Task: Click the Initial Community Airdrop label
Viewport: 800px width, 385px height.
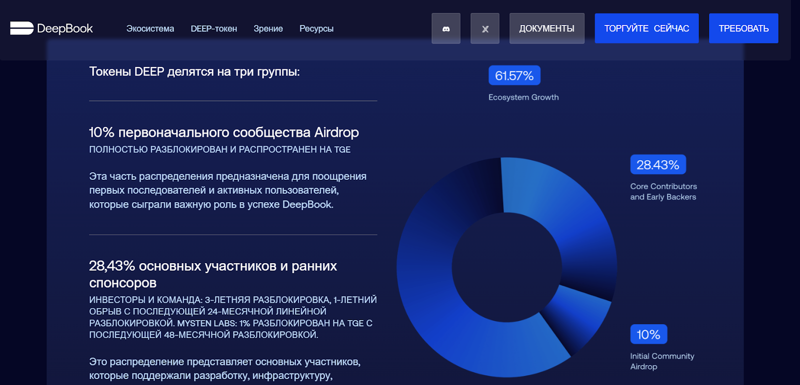Action: coord(662,361)
